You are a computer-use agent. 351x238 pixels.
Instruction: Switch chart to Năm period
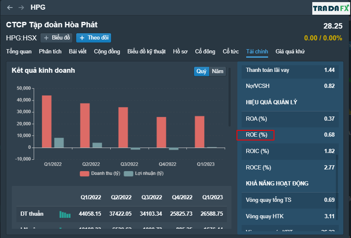pos(218,71)
